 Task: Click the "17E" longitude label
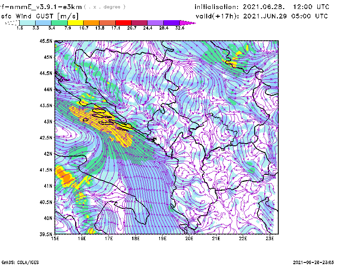(109, 238)
